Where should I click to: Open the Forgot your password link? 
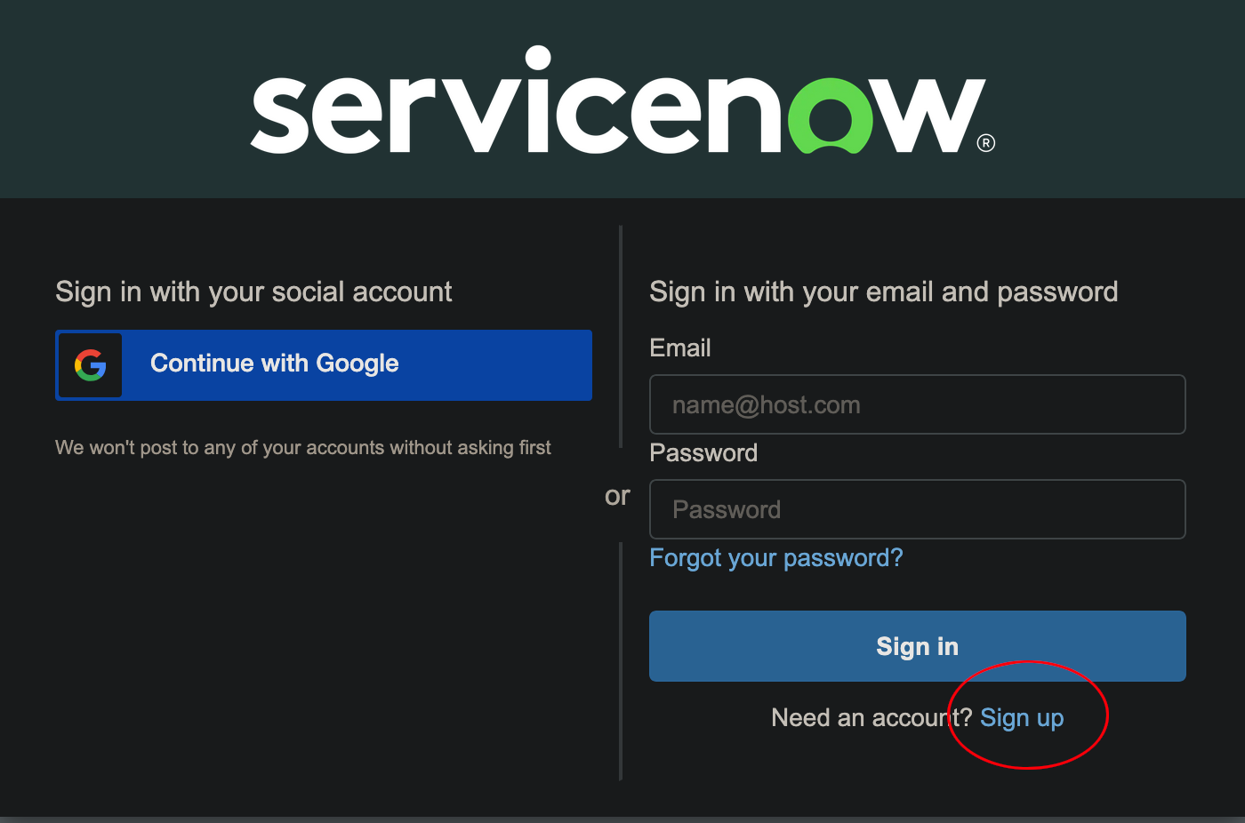click(x=776, y=558)
